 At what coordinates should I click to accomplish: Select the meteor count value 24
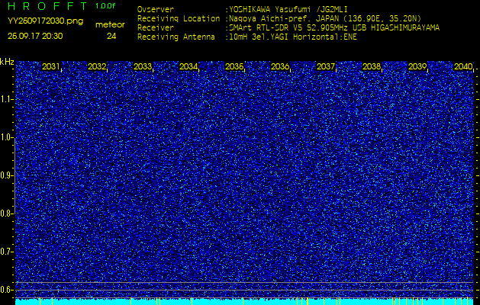click(111, 37)
